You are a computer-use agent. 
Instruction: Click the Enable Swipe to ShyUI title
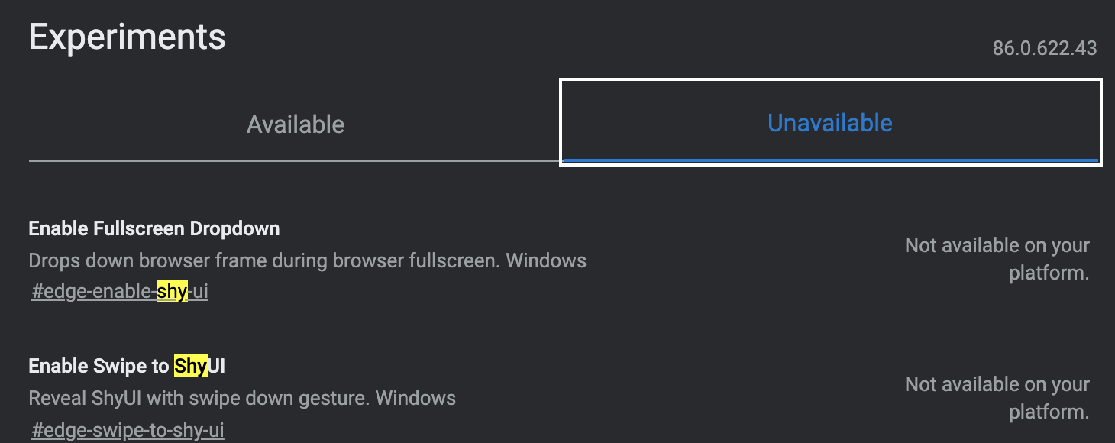(x=127, y=367)
